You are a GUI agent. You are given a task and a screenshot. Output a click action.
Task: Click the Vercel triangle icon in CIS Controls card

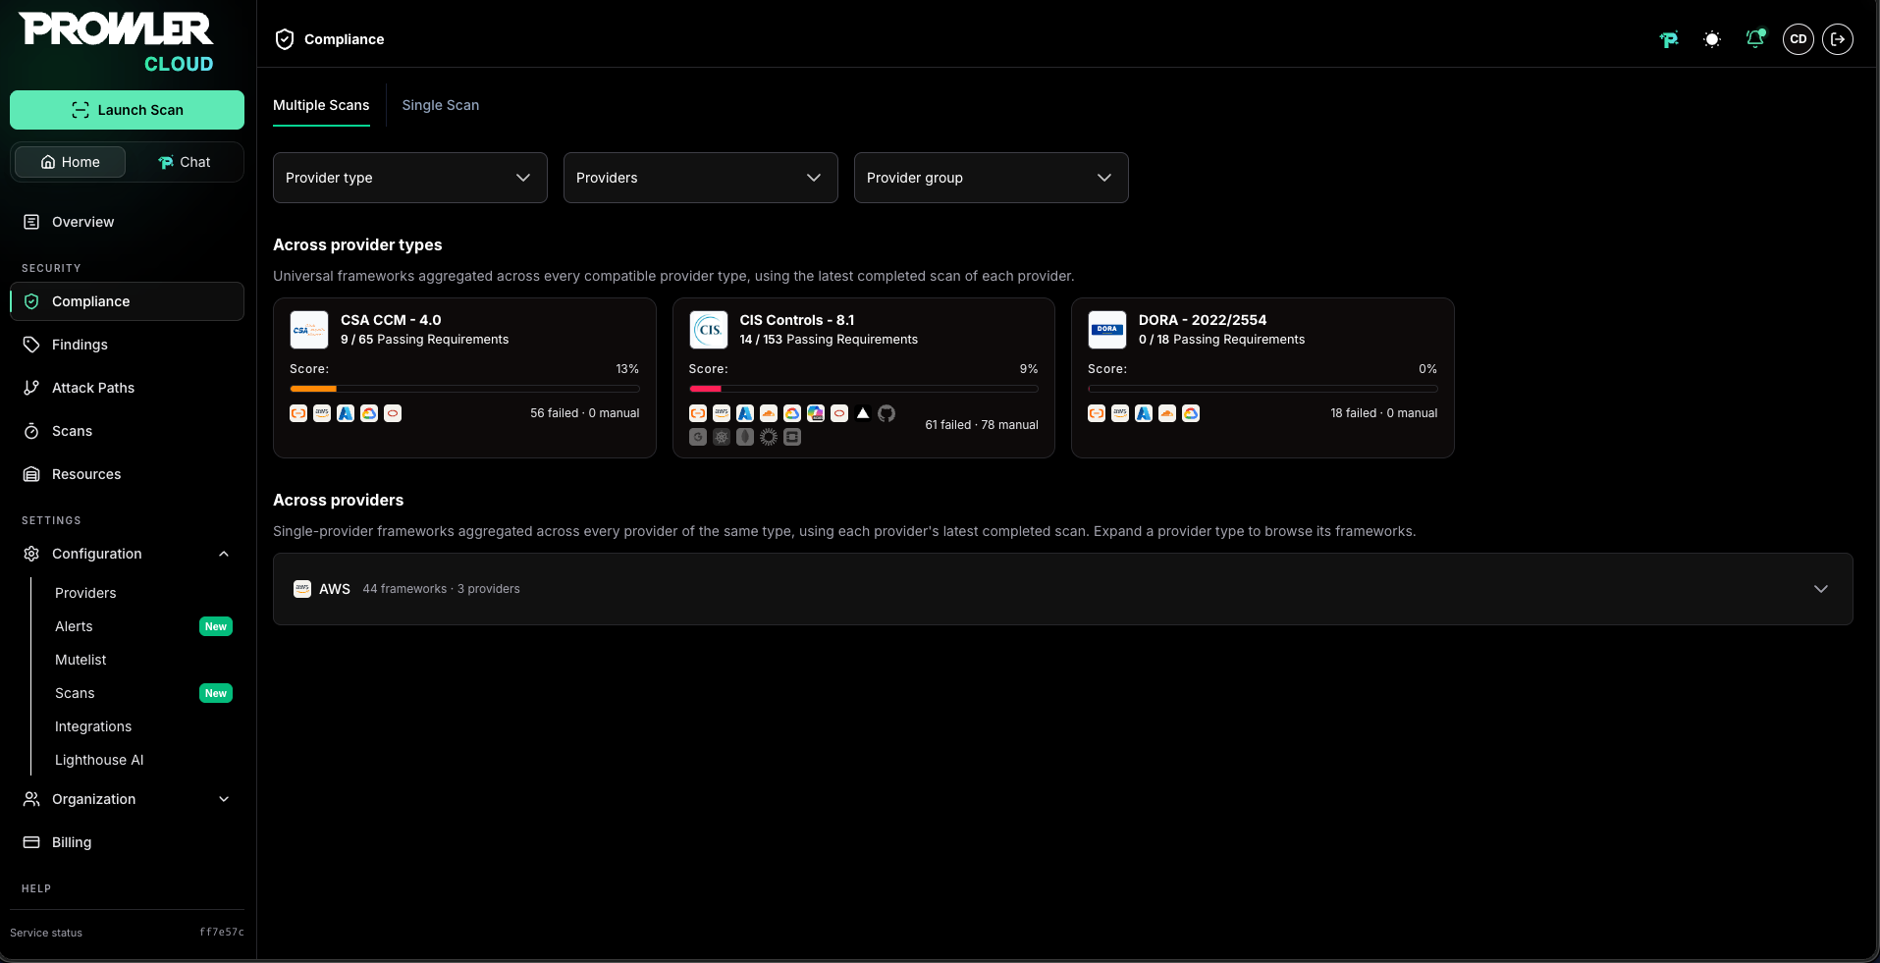point(863,413)
